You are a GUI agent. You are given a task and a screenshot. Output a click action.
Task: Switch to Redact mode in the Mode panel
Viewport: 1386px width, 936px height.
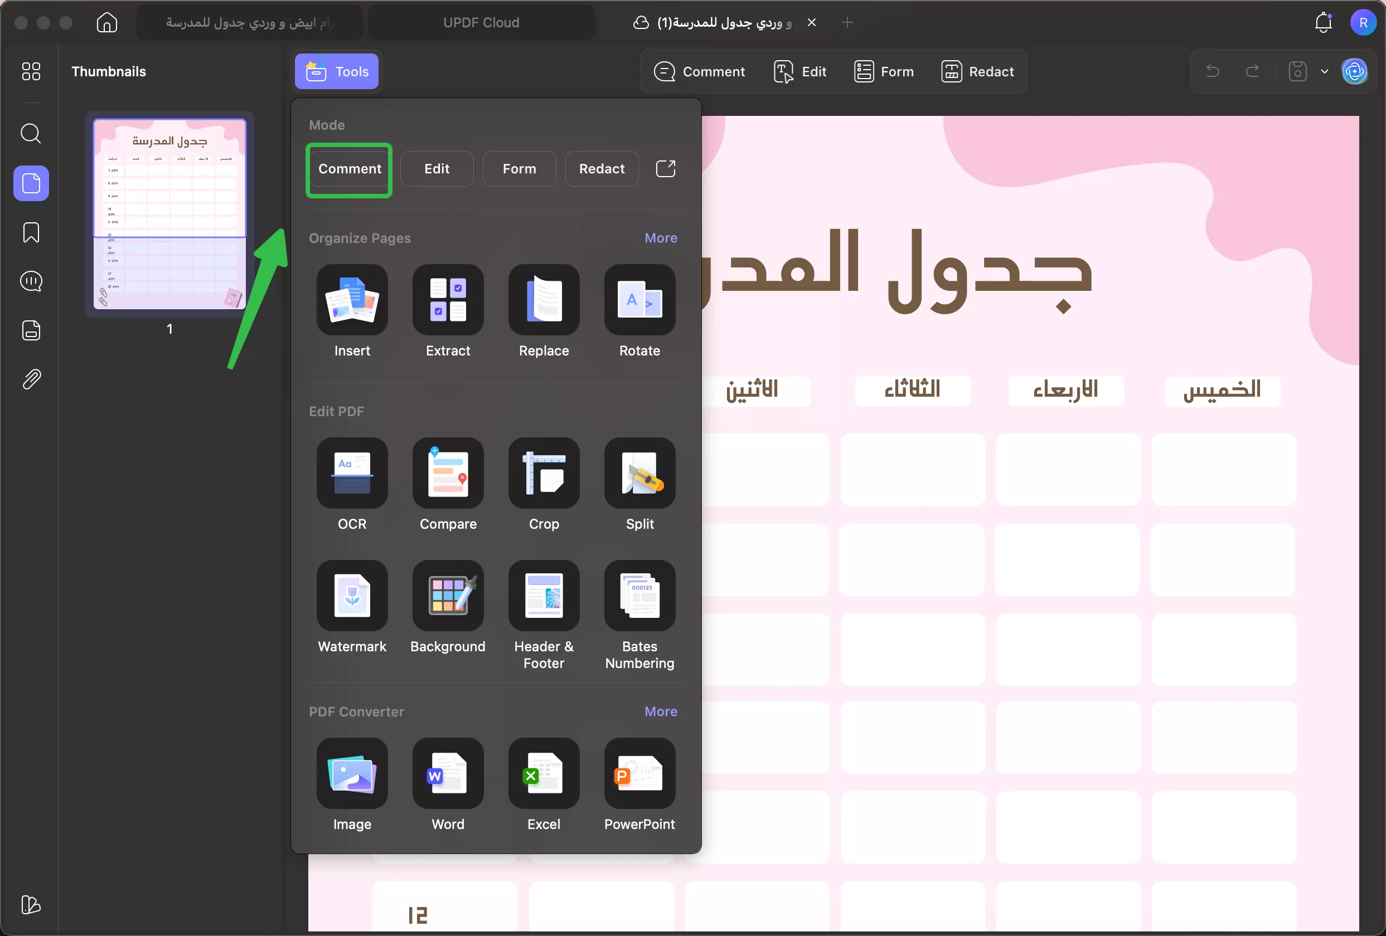pyautogui.click(x=601, y=169)
